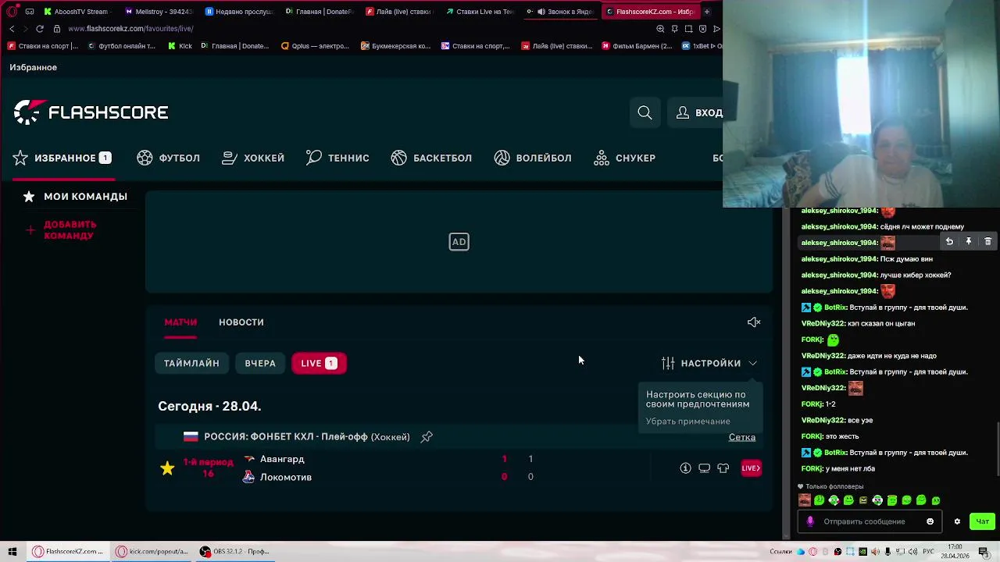Screen dimensions: 1000x562
Task: Open the browser zoom icon in address bar
Action: click(x=660, y=29)
